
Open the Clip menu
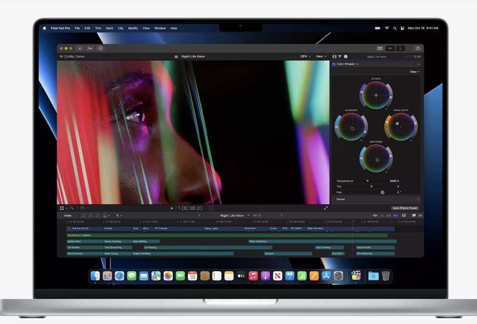coord(120,28)
